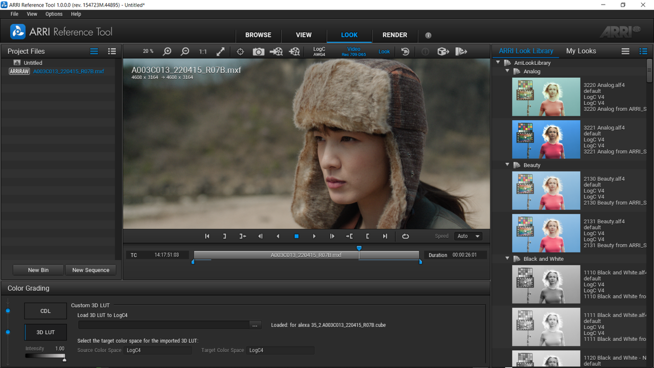The width and height of the screenshot is (654, 368).
Task: Toggle the Look display option in viewer toolbar
Action: [x=384, y=51]
